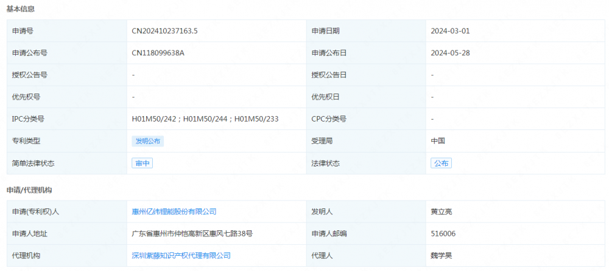
Task: Click inventor name 黄立亮
Action: pyautogui.click(x=441, y=211)
